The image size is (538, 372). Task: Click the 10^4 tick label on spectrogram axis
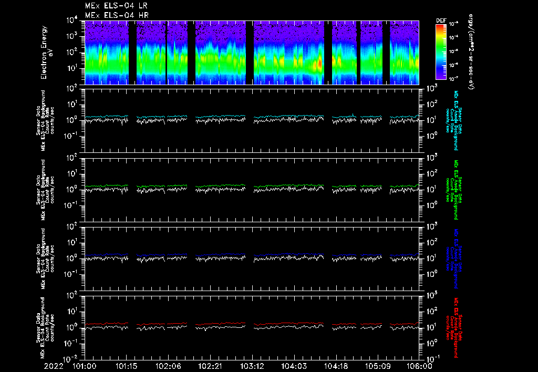72,20
